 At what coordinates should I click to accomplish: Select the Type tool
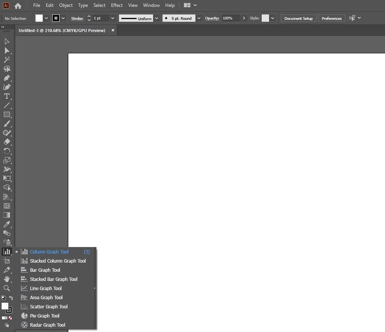(7, 96)
